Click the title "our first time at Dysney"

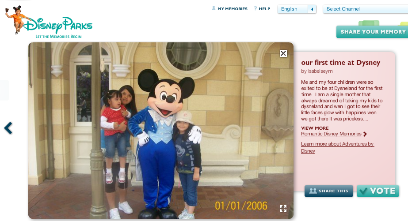(x=341, y=63)
